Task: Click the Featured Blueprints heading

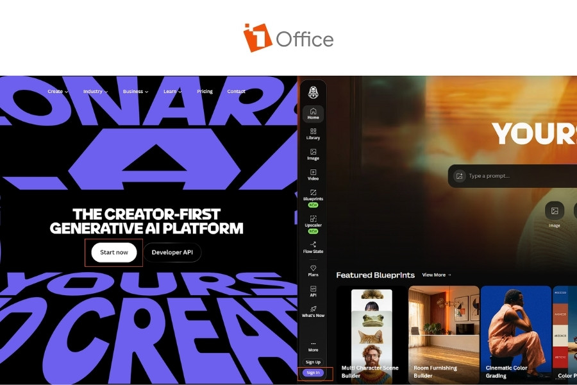Action: click(375, 275)
